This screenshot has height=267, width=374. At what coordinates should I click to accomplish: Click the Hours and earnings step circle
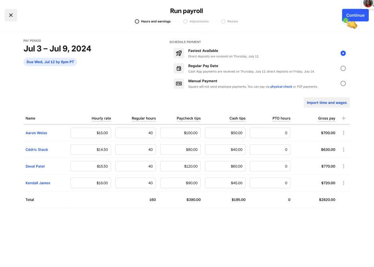(137, 21)
